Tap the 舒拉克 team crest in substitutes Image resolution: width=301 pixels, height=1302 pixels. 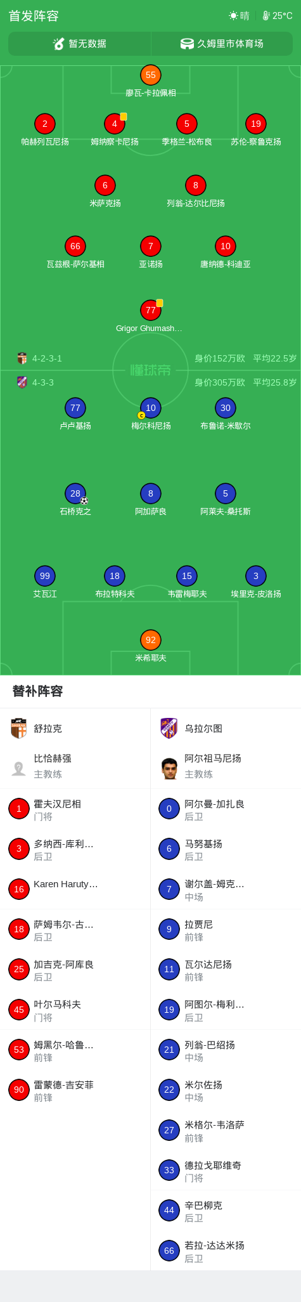(19, 728)
